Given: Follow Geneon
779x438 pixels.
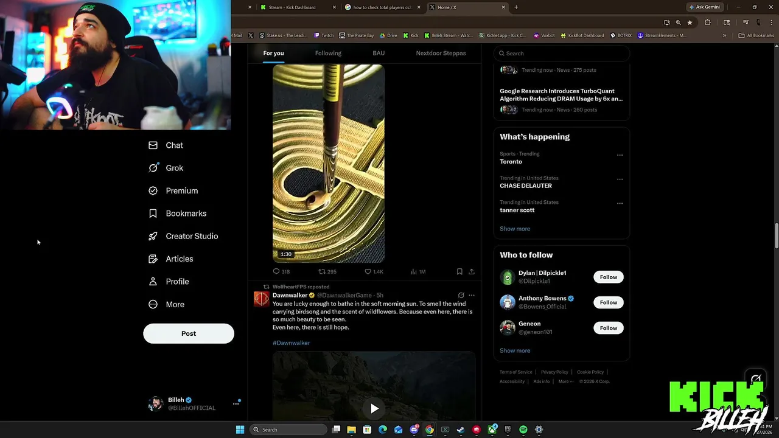Looking at the screenshot, I should (608, 328).
